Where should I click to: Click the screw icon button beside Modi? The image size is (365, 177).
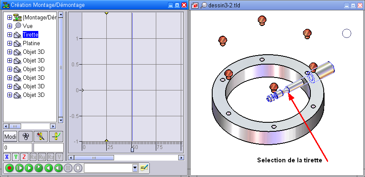tap(25, 137)
